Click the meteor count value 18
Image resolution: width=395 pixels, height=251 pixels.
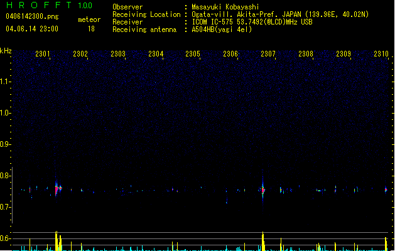pyautogui.click(x=91, y=29)
